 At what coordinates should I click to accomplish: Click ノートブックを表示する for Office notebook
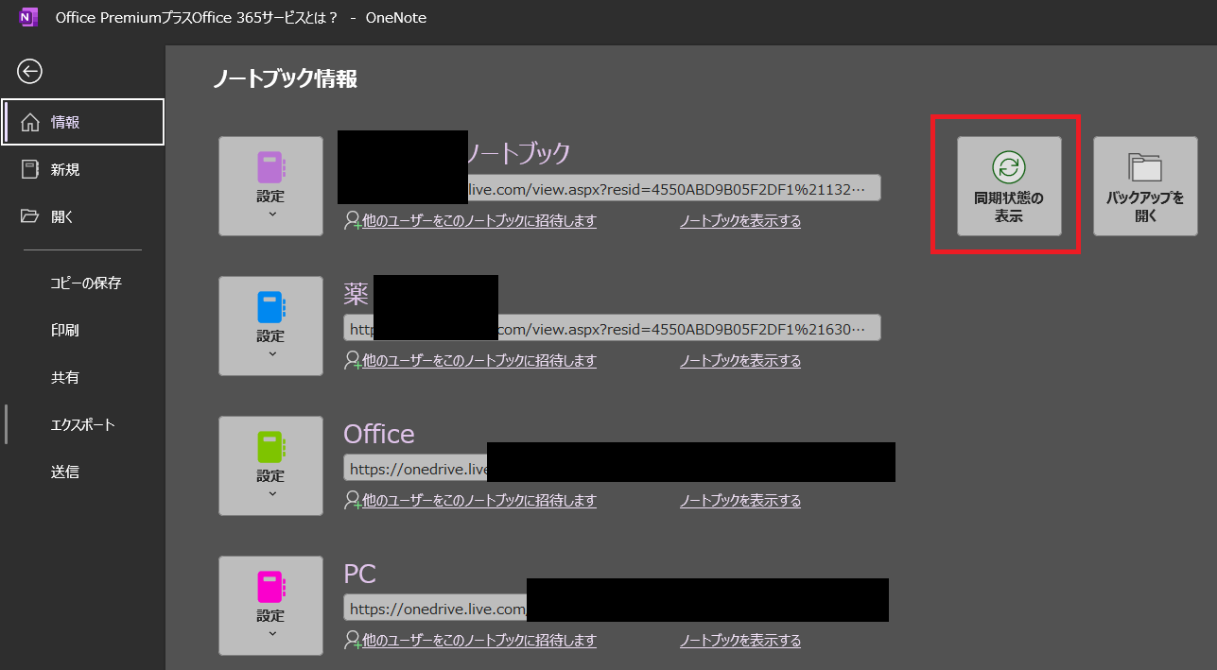click(740, 501)
